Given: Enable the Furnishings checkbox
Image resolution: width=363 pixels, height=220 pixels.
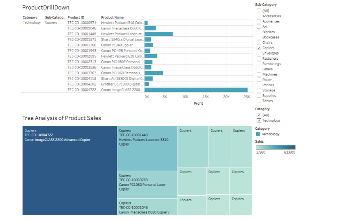Looking at the screenshot, I should (x=259, y=64).
